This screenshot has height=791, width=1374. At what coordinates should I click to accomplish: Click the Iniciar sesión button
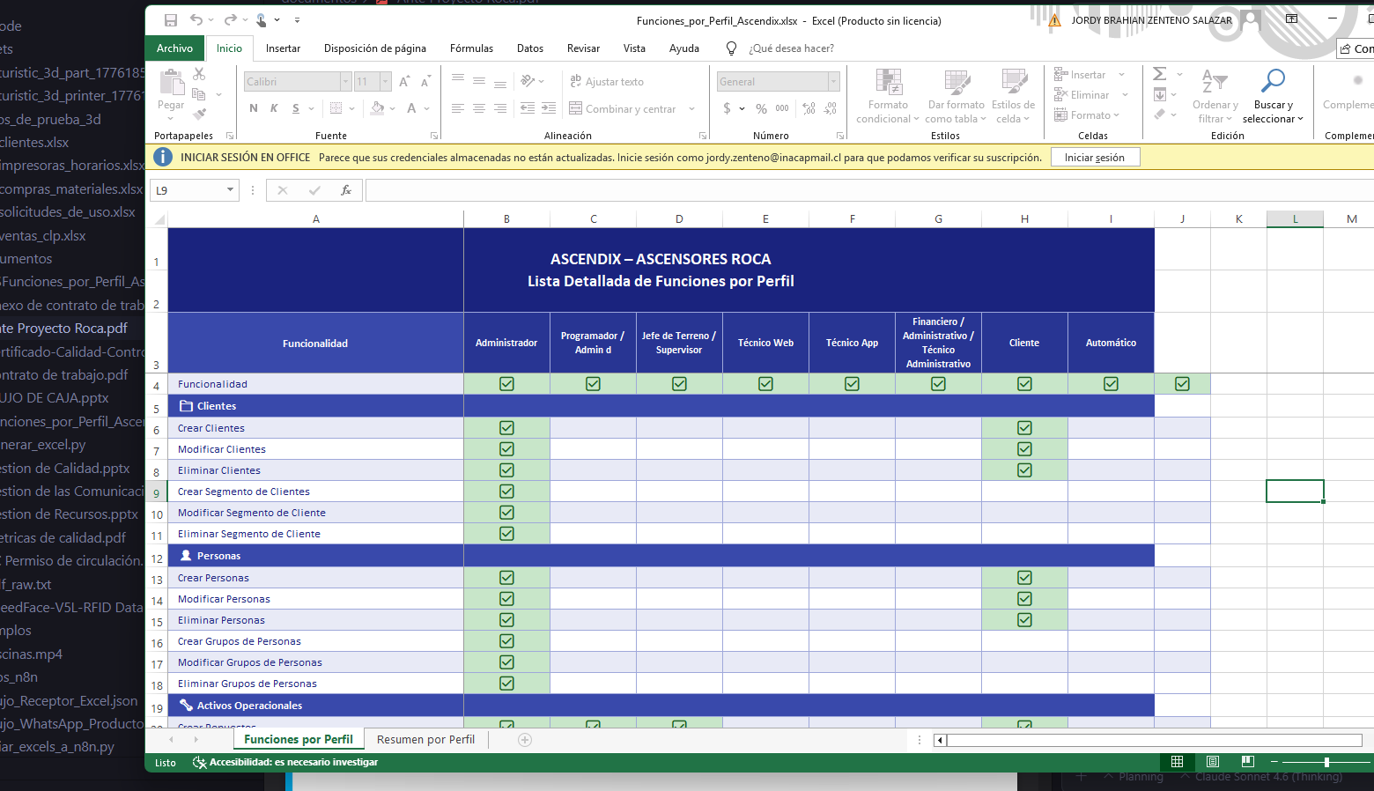pyautogui.click(x=1095, y=157)
